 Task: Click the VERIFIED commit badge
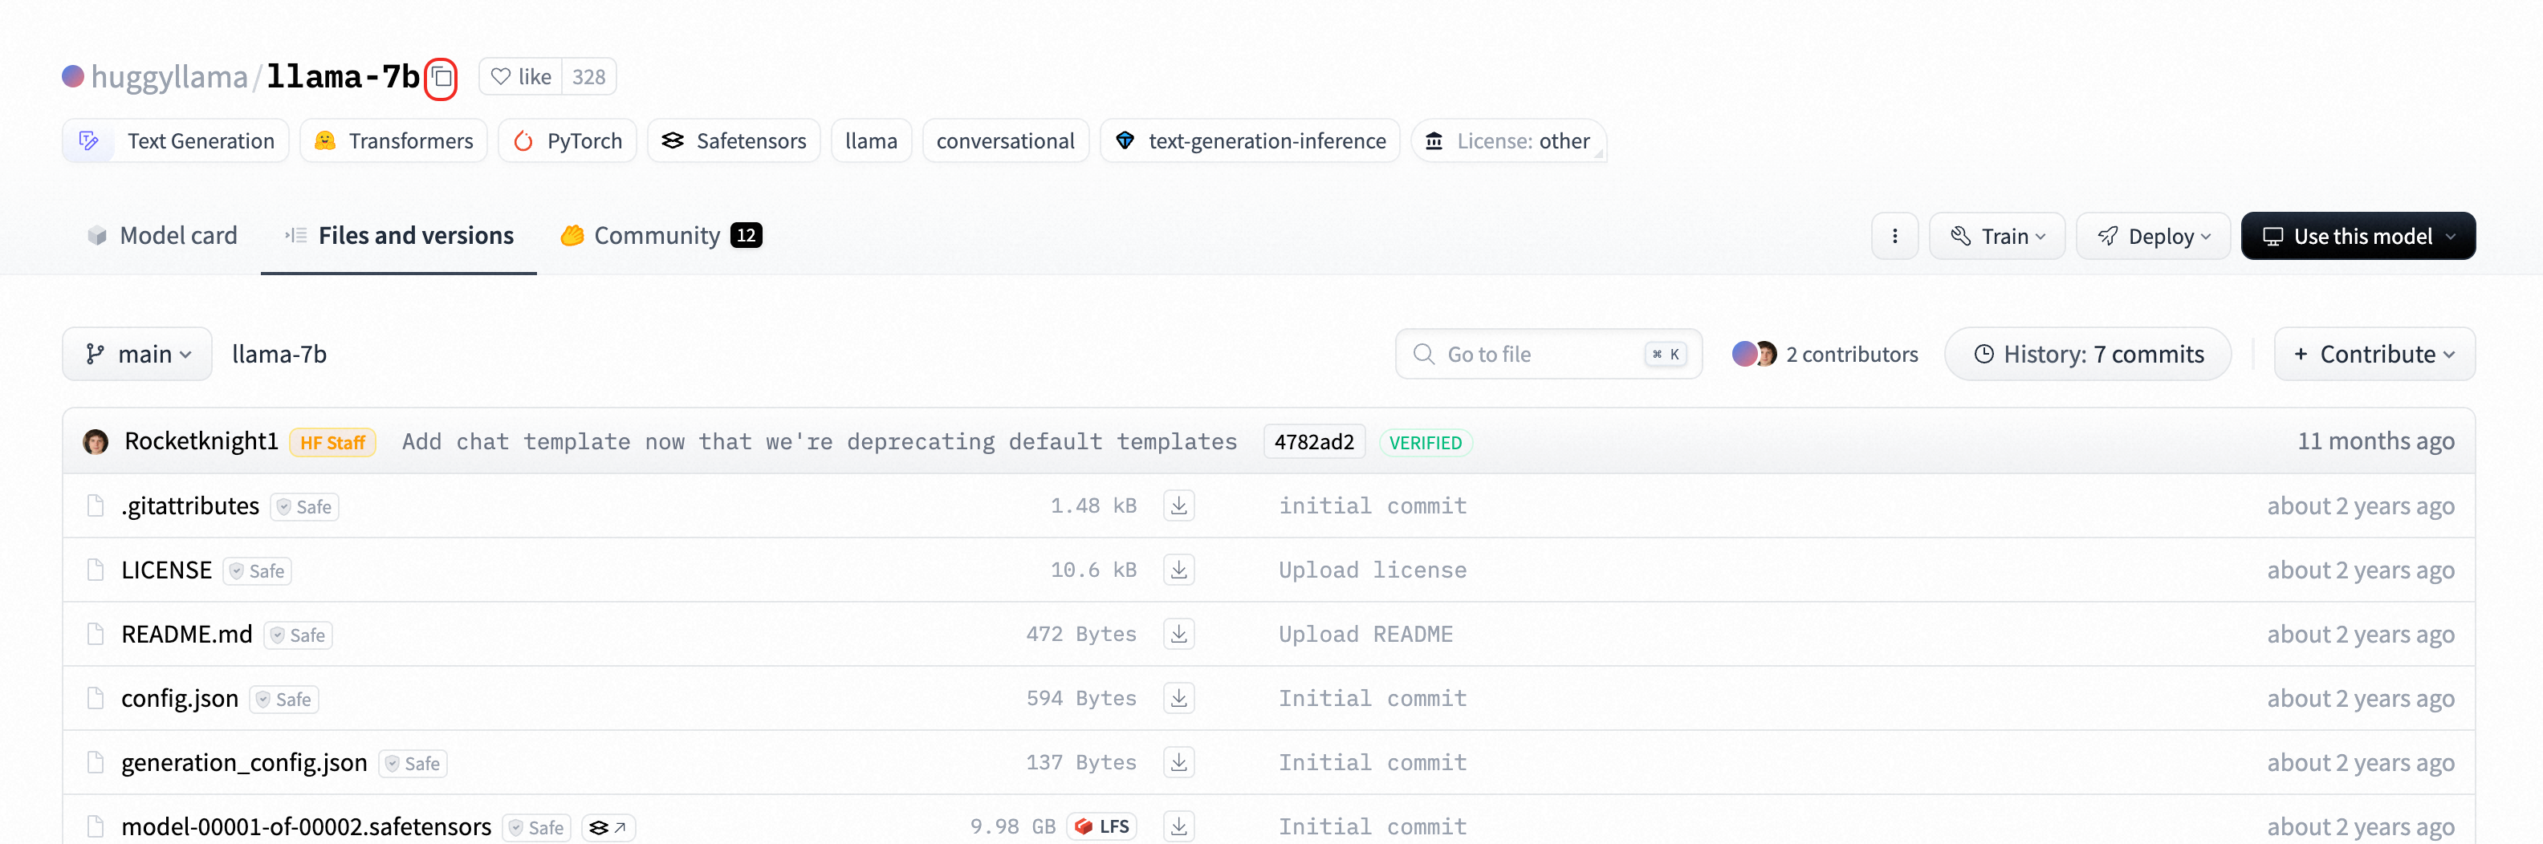(x=1426, y=441)
